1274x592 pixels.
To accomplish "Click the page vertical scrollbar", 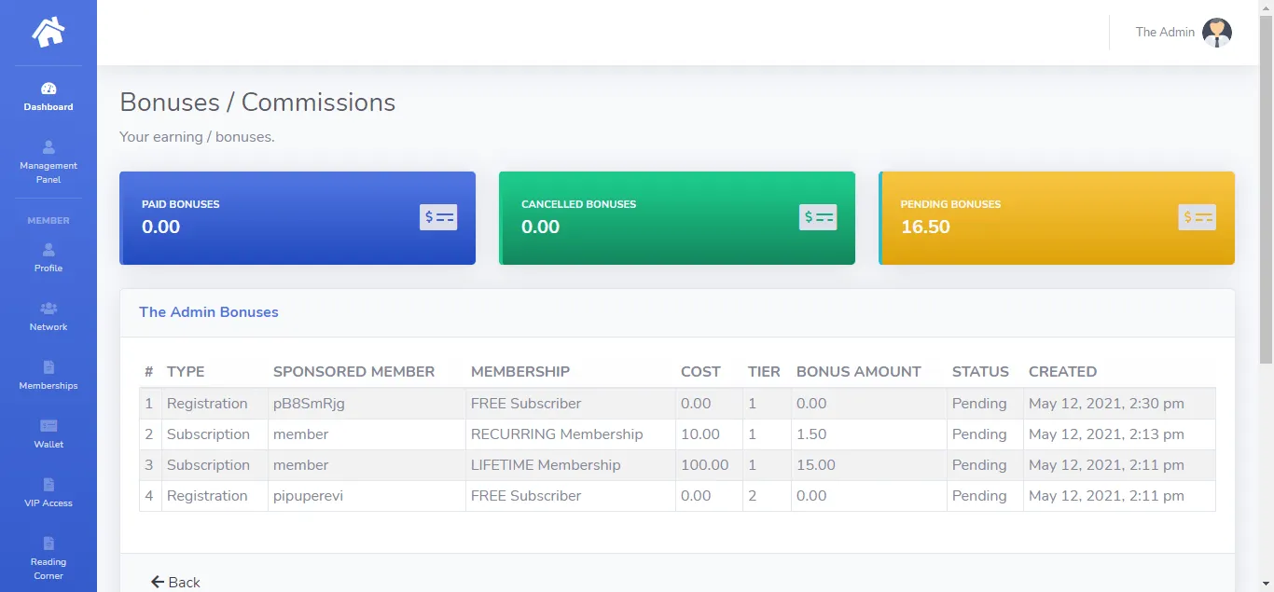I will 1266,186.
